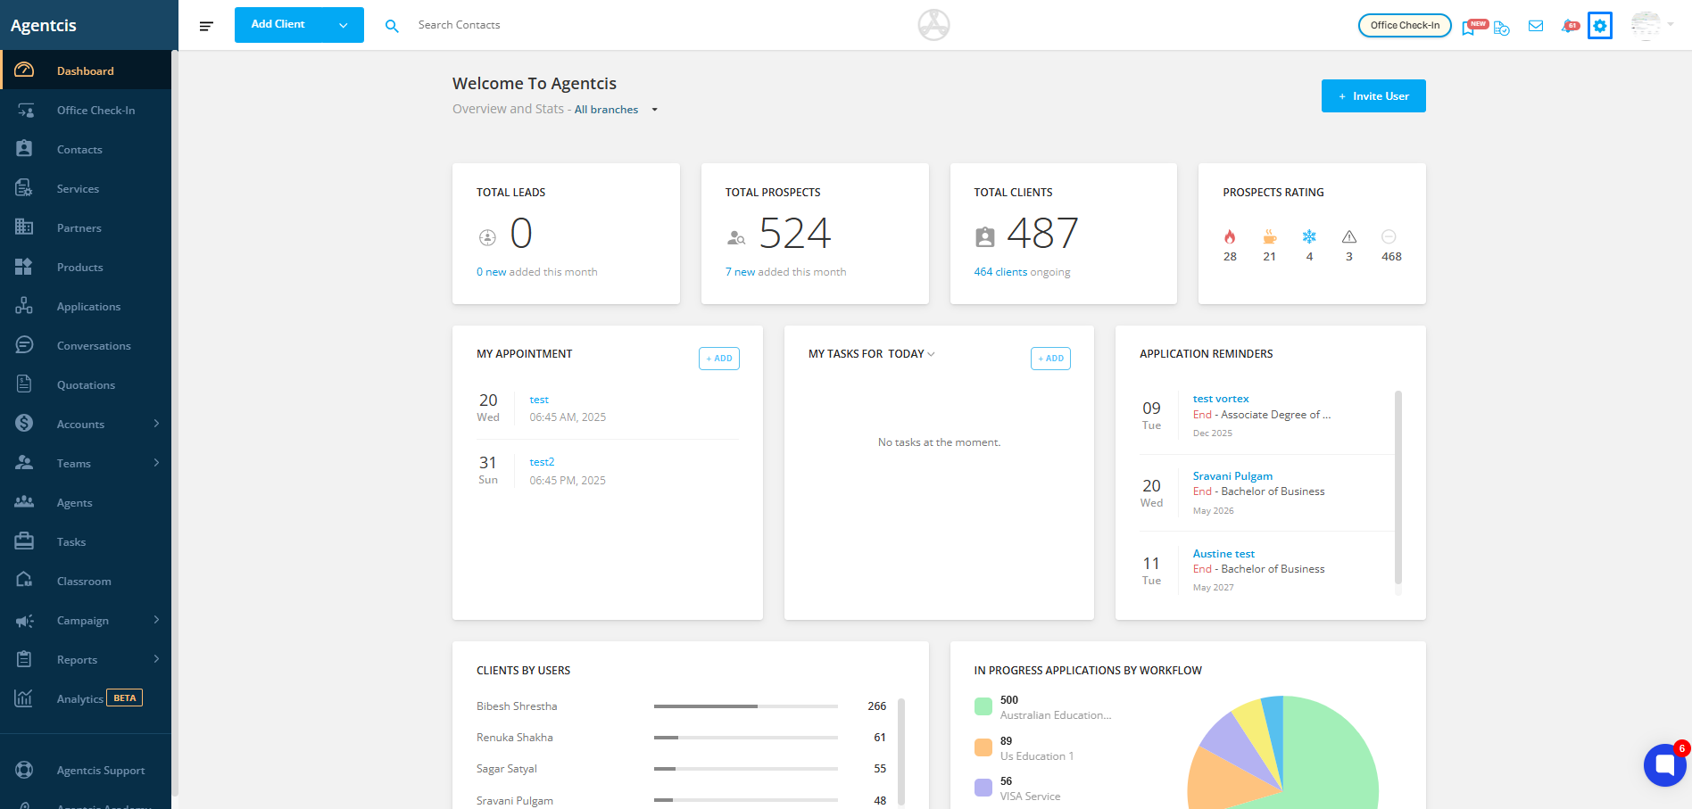Click the search magnifier icon
This screenshot has width=1692, height=809.
pyautogui.click(x=392, y=26)
